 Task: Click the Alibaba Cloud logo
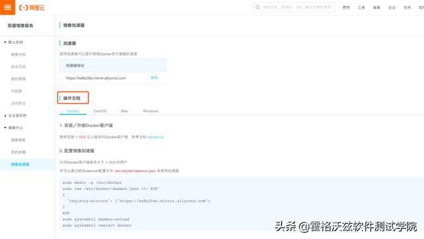click(x=32, y=7)
